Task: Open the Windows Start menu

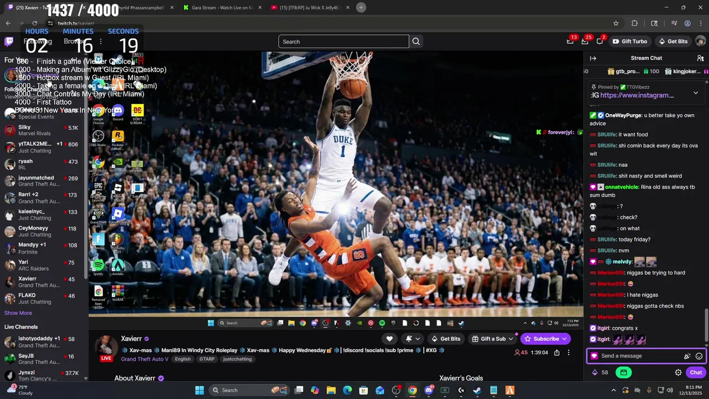Action: tap(199, 390)
